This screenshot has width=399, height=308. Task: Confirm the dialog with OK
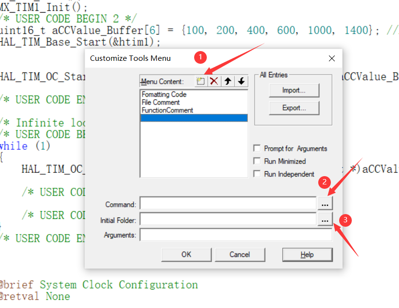tap(186, 254)
